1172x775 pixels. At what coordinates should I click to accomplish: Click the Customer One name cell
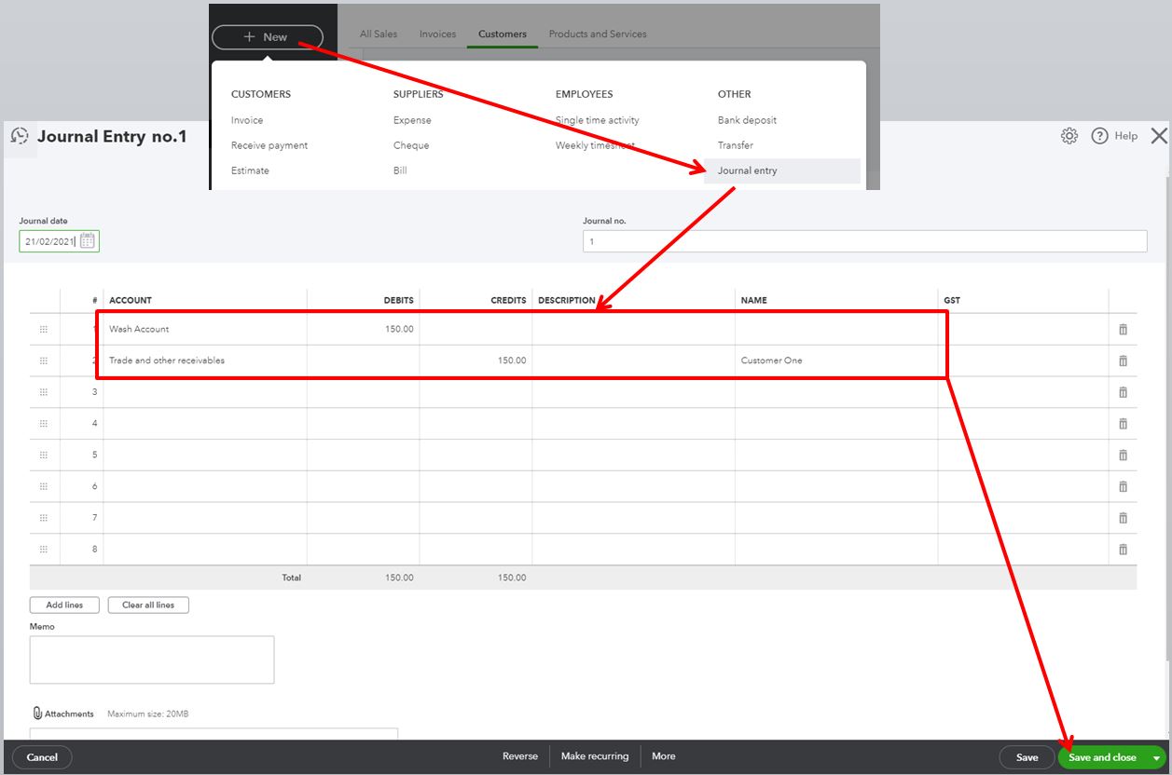836,360
